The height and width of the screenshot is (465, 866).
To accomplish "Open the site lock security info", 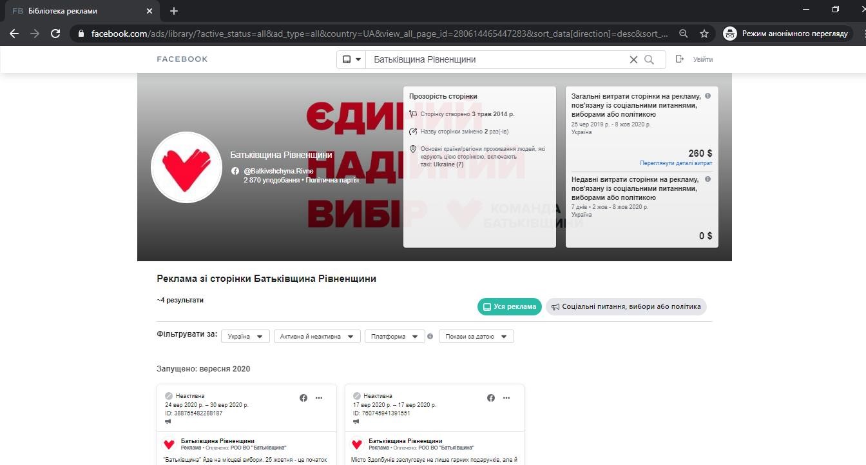I will coord(81,34).
